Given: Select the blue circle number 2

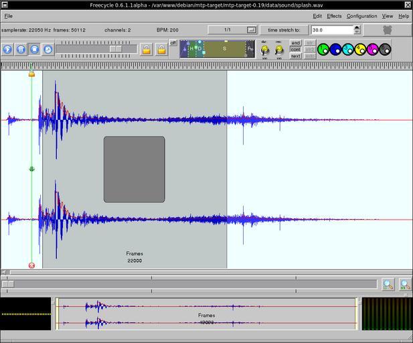Looking at the screenshot, I should click(x=335, y=49).
